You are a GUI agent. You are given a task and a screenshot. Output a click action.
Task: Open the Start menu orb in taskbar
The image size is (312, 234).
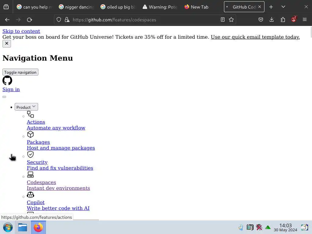[x=8, y=227]
